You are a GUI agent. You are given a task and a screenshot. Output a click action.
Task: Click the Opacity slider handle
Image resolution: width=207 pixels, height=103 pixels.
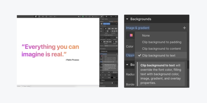tap(112, 83)
